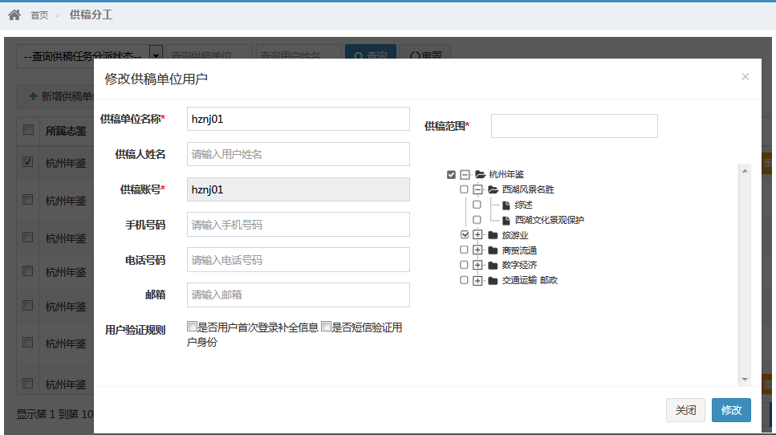Expand the 数字经济 node
The height and width of the screenshot is (435, 776).
pos(477,266)
